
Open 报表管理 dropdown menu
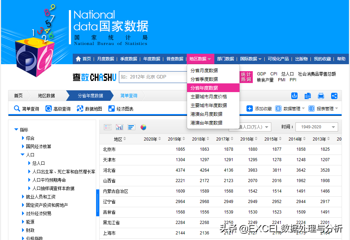pos(323,108)
